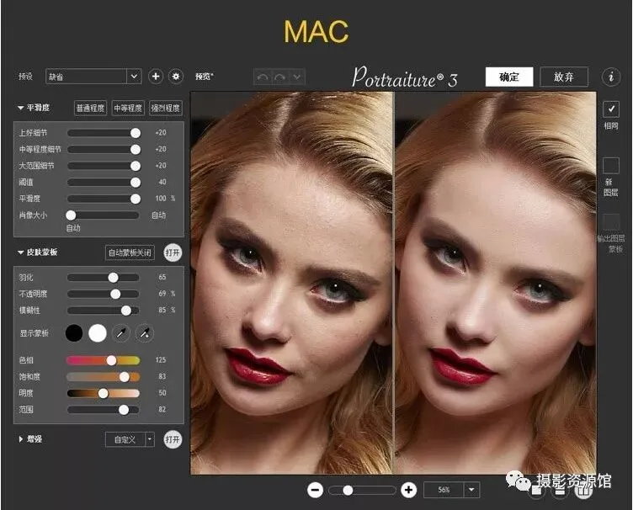The image size is (633, 510).
Task: Click the before preview image
Action: 291,283
